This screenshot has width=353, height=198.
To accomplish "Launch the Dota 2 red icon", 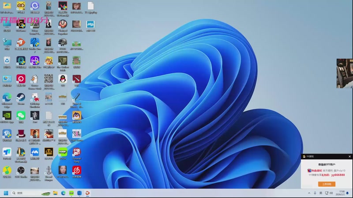I will point(76,79).
